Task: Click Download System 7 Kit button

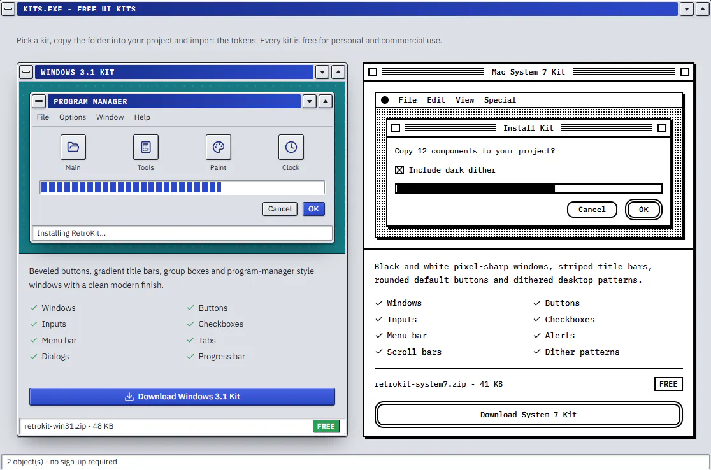Action: (529, 415)
